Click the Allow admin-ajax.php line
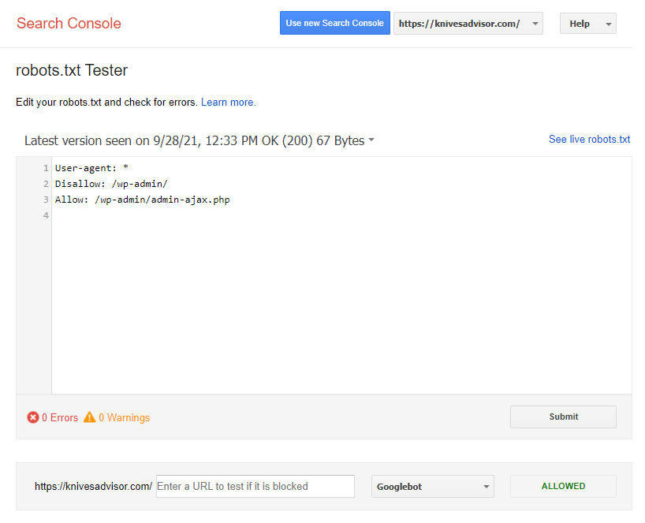This screenshot has width=645, height=523. click(x=142, y=200)
